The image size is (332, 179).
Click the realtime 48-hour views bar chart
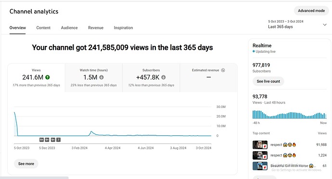(290, 114)
